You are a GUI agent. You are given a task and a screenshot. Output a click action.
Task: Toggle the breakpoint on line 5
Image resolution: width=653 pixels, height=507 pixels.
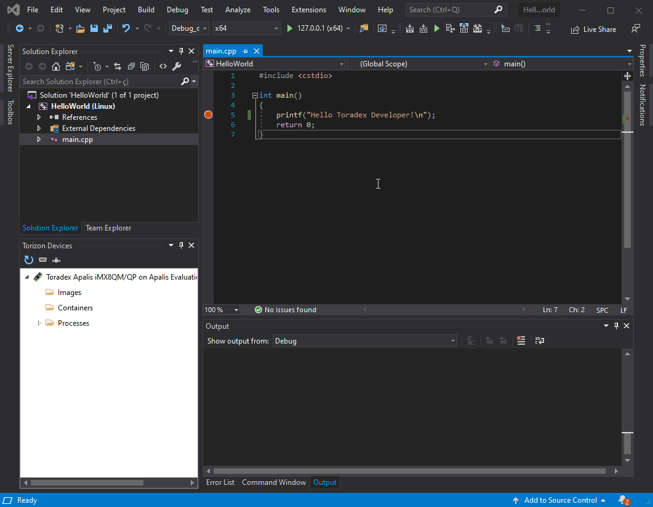click(209, 115)
